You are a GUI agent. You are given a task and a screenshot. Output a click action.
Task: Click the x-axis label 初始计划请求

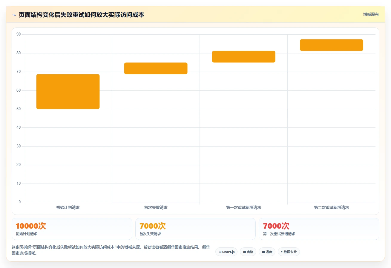(x=68, y=207)
